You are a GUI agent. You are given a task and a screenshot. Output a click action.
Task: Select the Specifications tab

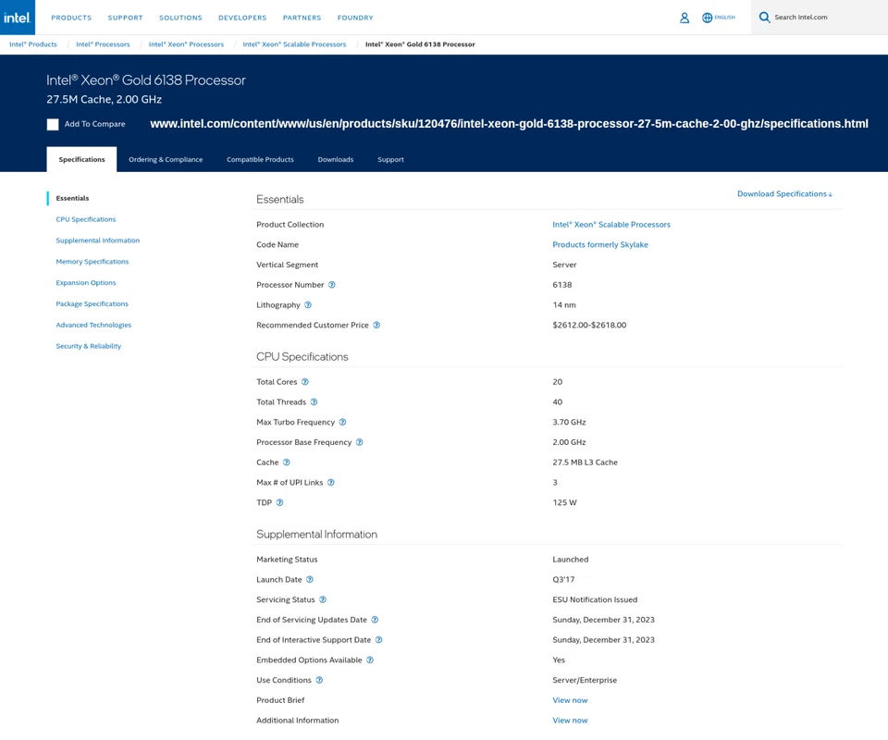click(x=81, y=159)
